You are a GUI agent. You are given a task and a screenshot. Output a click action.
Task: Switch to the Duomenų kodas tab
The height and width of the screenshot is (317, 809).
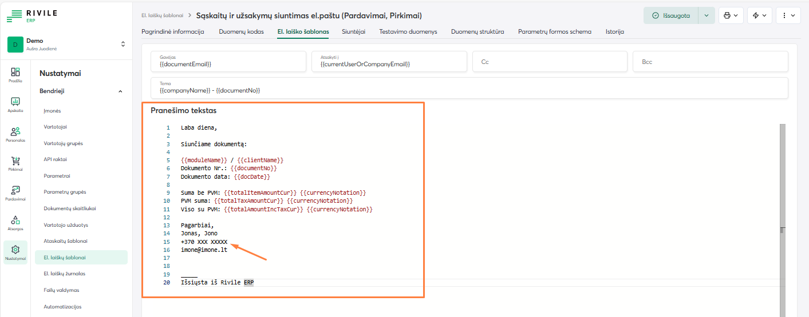pos(241,32)
